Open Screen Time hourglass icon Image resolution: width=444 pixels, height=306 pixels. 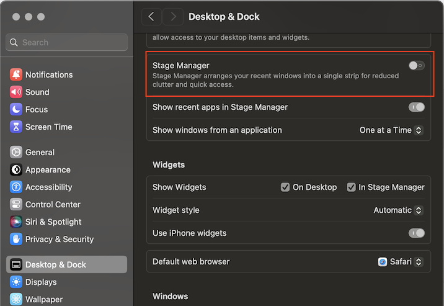[x=16, y=127]
